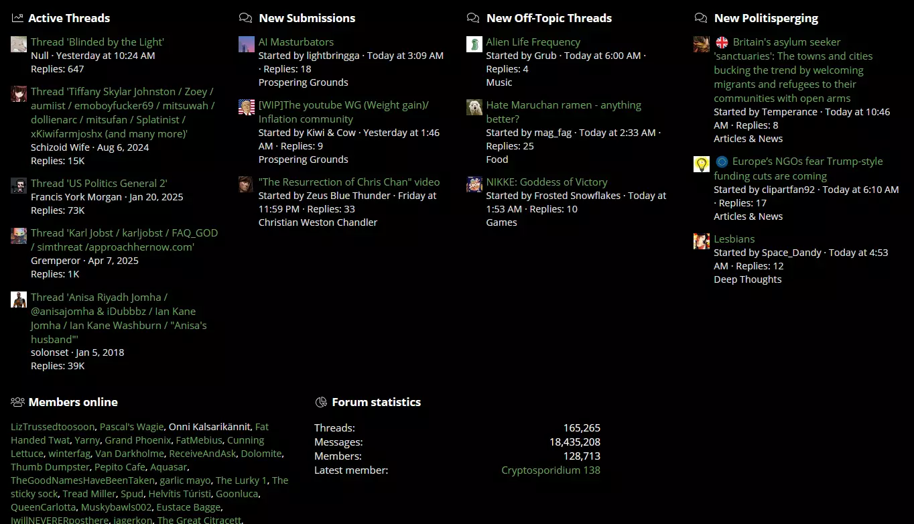Viewport: 914px width, 524px height.
Task: Open avatar beside 'Blinded by the Light' thread
Action: point(19,44)
